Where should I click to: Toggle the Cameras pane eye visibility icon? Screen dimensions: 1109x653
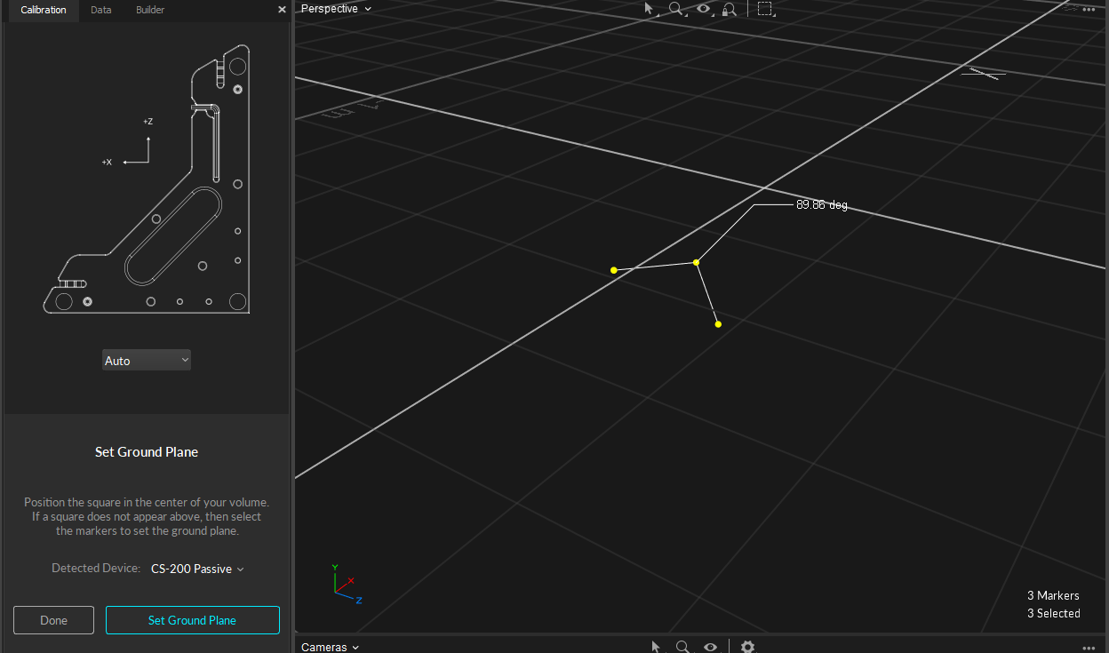coord(710,647)
